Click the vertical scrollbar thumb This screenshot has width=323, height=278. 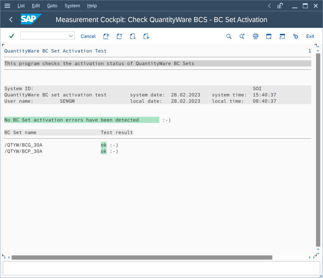click(x=318, y=150)
